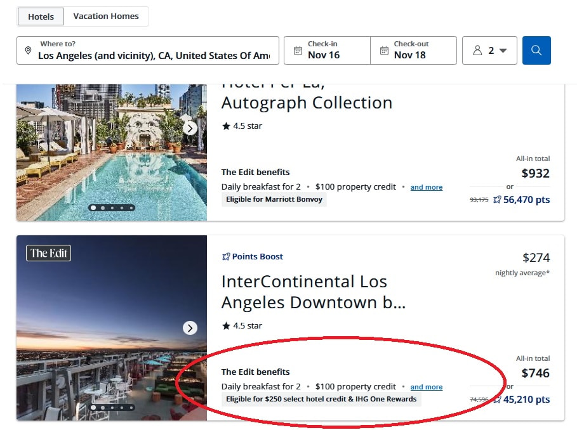Image resolution: width=577 pixels, height=430 pixels.
Task: Click 'and more' link for Hotel Per La benefits
Action: point(427,187)
